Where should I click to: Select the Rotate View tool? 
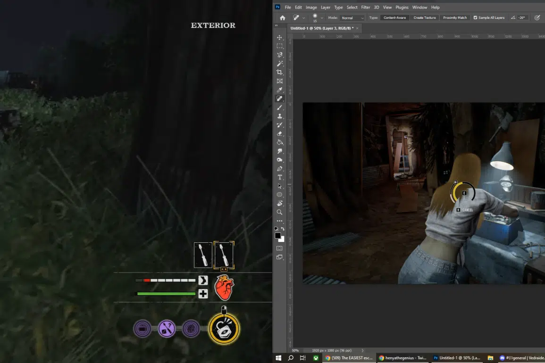click(x=279, y=203)
